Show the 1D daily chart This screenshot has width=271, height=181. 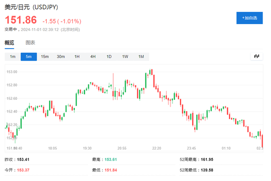click(x=109, y=57)
